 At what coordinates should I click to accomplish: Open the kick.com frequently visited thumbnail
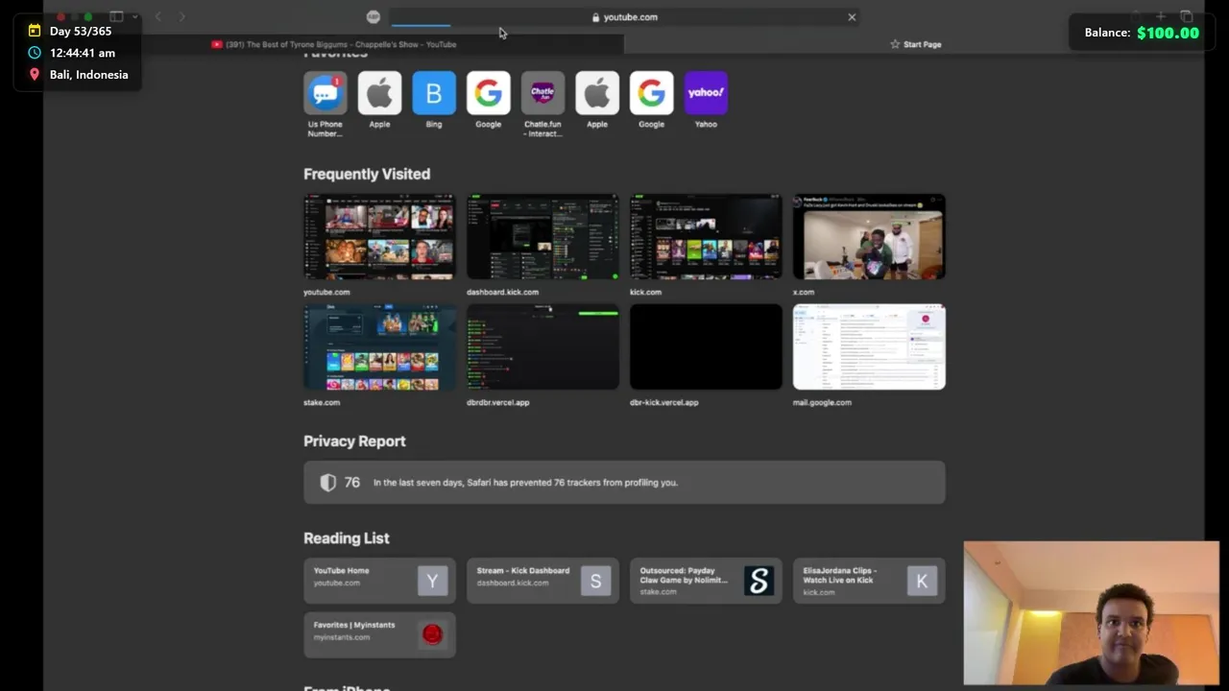706,237
